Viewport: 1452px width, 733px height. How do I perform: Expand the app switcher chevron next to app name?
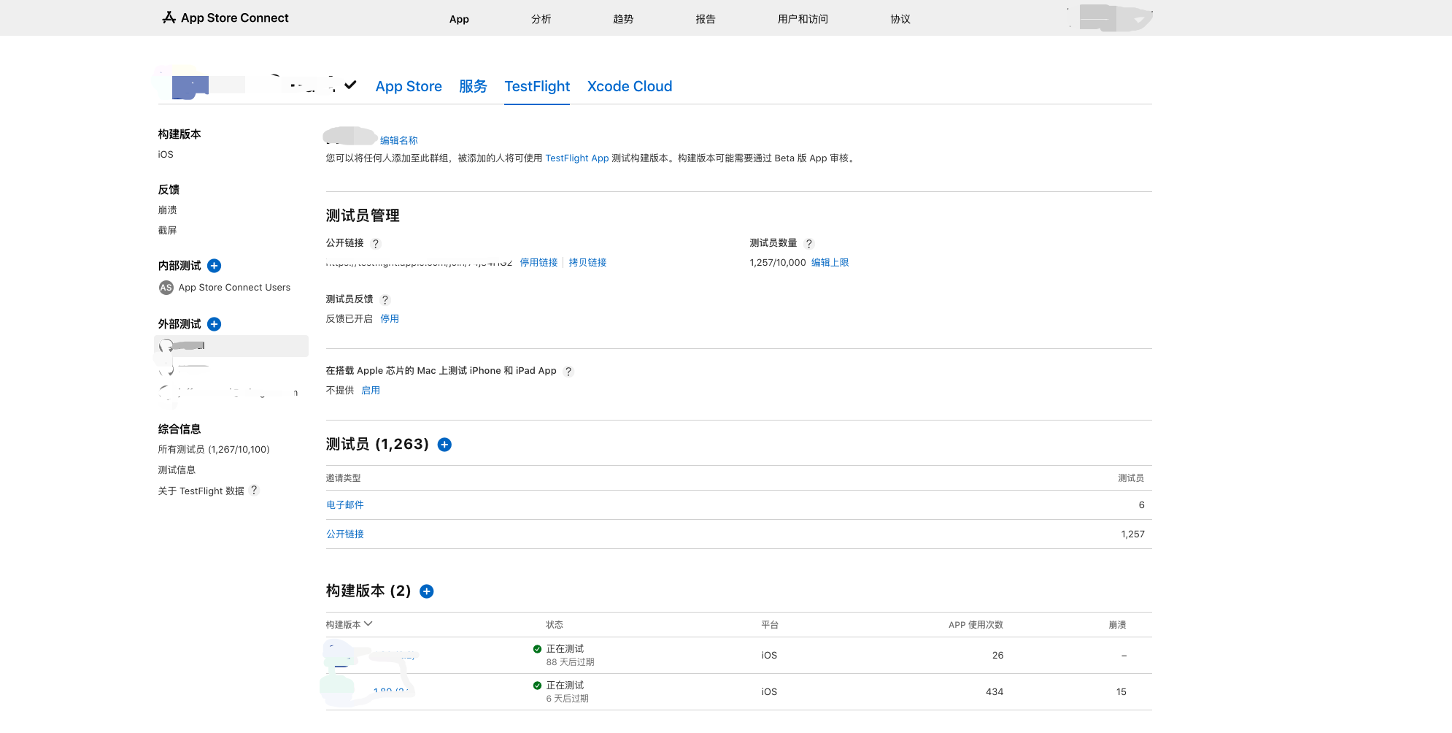tap(351, 85)
